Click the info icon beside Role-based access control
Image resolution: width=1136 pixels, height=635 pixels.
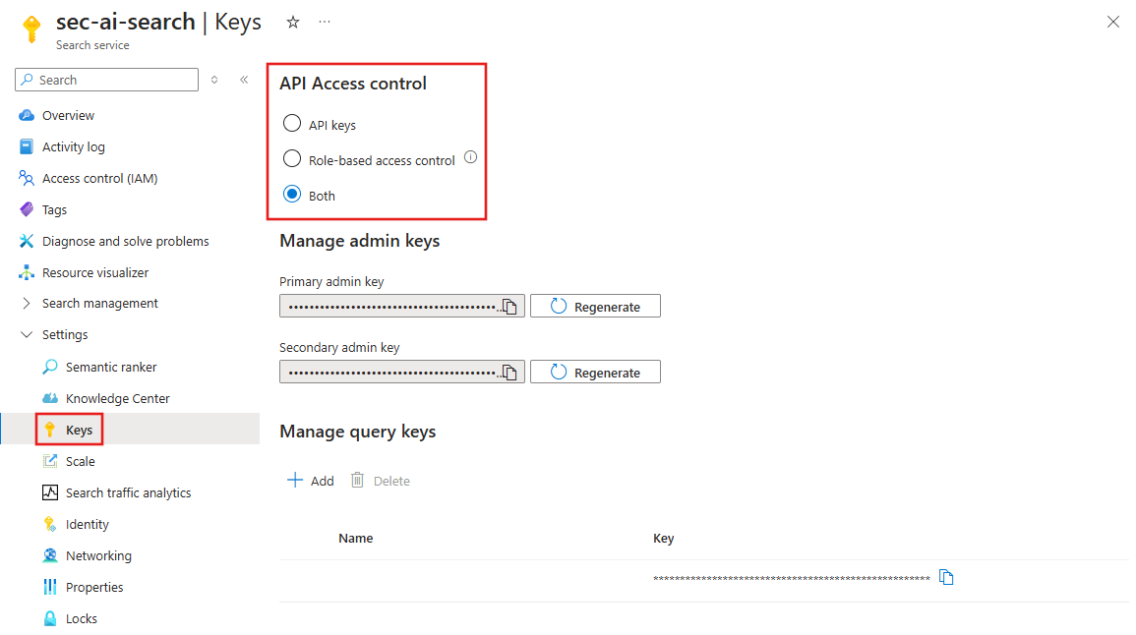(x=470, y=157)
